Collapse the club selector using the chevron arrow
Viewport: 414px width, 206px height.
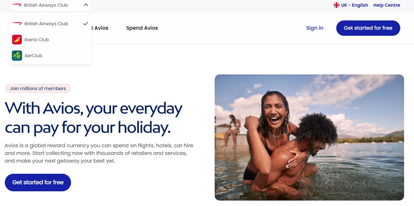pos(85,5)
